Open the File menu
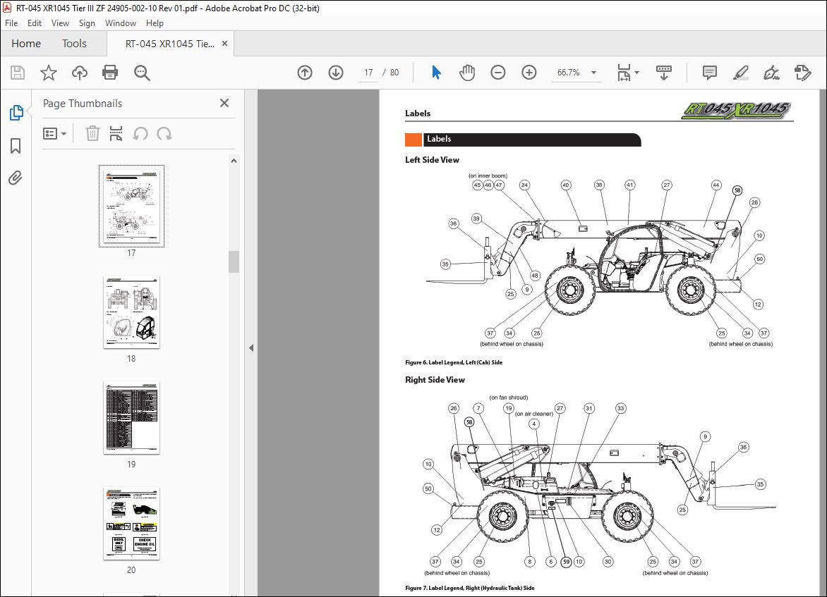Viewport: 827px width, 597px height. point(11,23)
